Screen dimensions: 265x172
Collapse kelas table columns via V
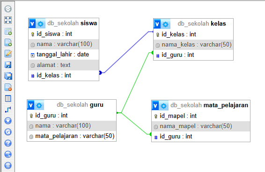pos(157,24)
